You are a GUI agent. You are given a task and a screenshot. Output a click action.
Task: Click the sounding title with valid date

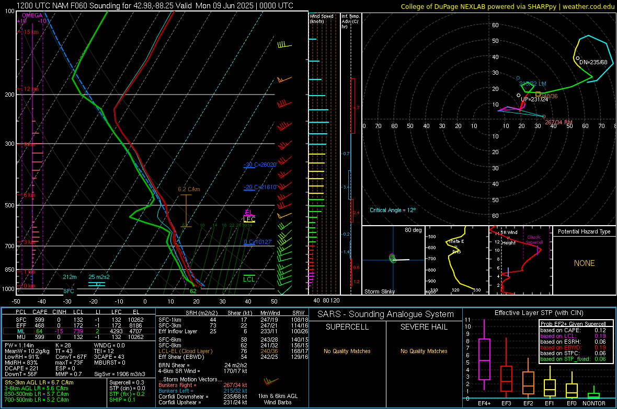click(x=155, y=6)
